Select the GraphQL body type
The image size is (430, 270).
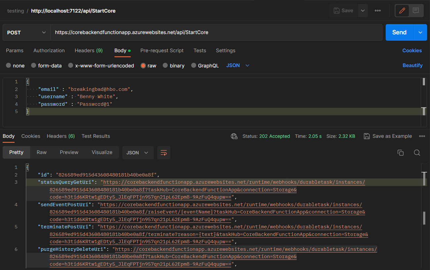[205, 65]
